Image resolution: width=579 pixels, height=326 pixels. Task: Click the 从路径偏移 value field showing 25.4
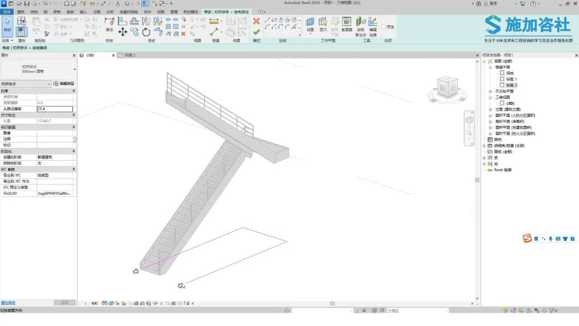coord(55,109)
